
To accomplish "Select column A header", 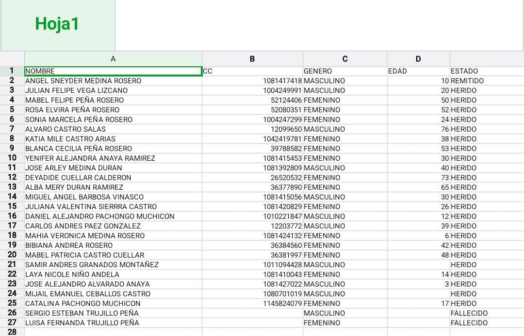I will [x=113, y=59].
